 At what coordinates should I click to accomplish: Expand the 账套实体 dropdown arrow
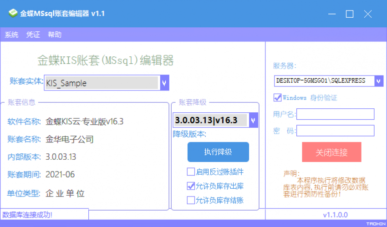pyautogui.click(x=164, y=83)
